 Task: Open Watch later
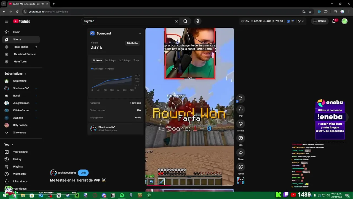[21, 174]
